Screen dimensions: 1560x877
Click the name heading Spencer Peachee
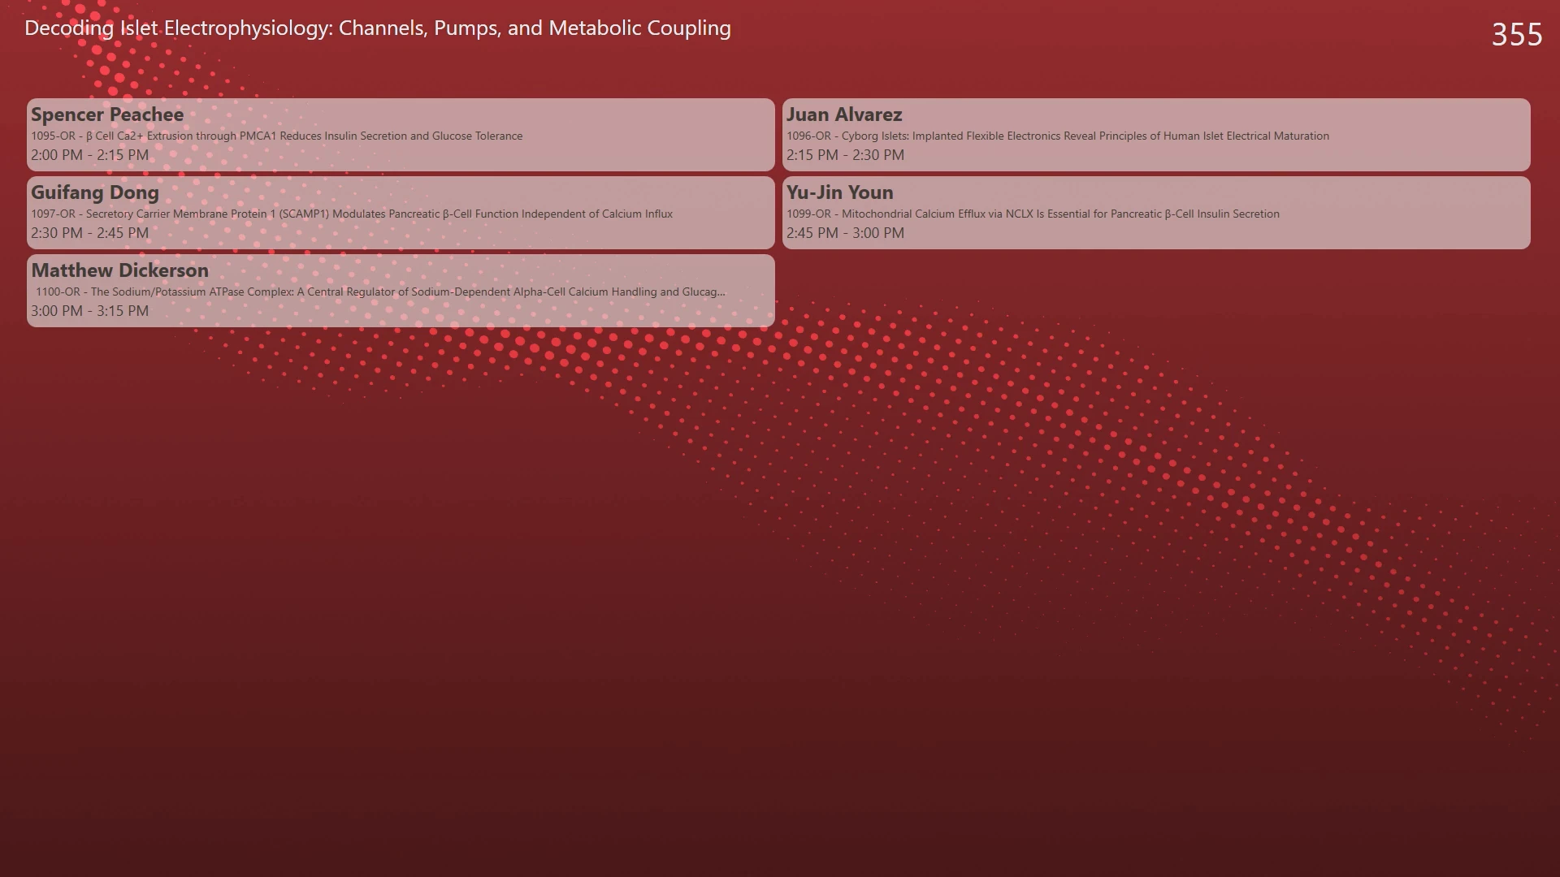click(x=107, y=114)
